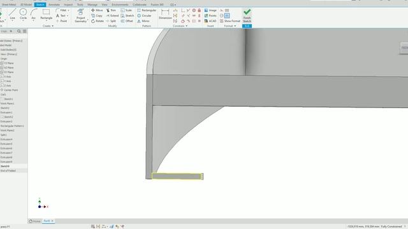Click the yellow-outlined sketch rectangle

click(x=177, y=176)
